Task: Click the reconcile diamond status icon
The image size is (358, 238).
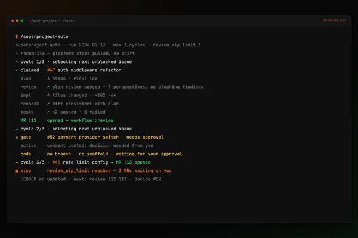Action: click(17, 54)
